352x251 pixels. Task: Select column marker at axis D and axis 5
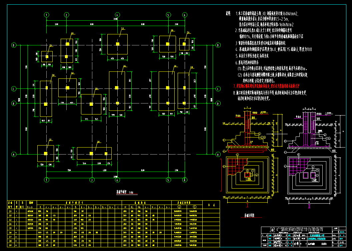pyautogui.click(x=167, y=44)
